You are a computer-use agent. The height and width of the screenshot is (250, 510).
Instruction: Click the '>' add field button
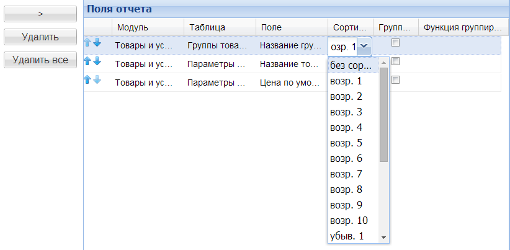point(40,14)
